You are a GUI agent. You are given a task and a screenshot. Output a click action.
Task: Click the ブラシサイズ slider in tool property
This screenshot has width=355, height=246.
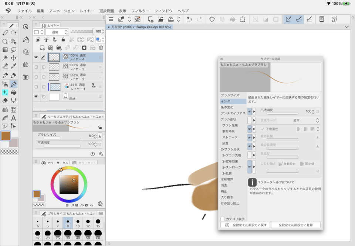(62, 138)
